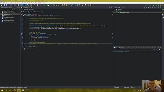
Task: Select the Package Explorer tab
Action: click(6, 8)
